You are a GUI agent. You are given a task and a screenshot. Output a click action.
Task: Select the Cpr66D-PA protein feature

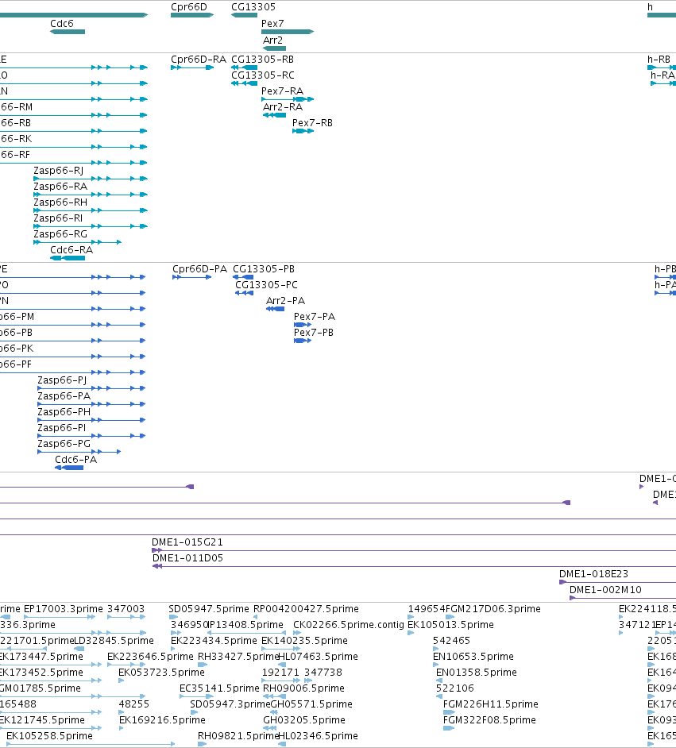tap(191, 277)
